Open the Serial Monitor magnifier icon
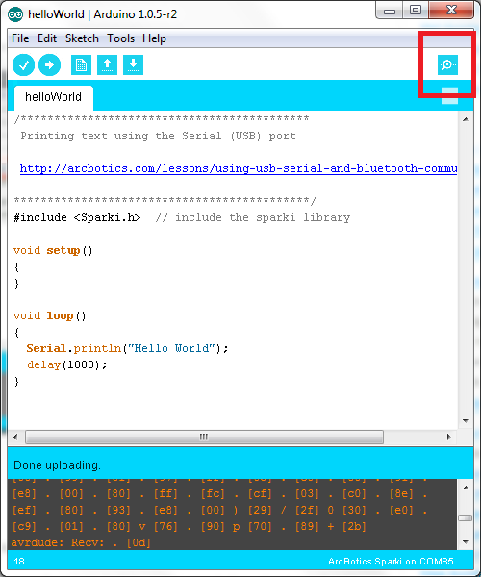Viewport: 481px width, 577px height. tap(447, 64)
